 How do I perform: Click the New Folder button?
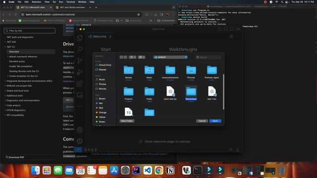(127, 121)
